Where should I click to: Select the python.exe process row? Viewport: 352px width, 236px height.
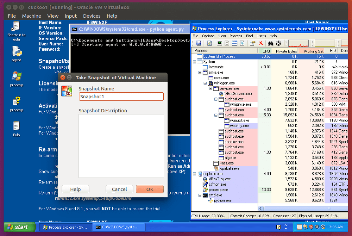pyautogui.click(x=270, y=200)
